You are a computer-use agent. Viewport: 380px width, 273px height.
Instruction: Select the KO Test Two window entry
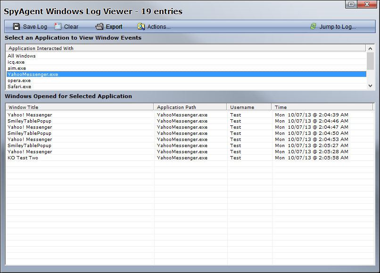point(23,158)
